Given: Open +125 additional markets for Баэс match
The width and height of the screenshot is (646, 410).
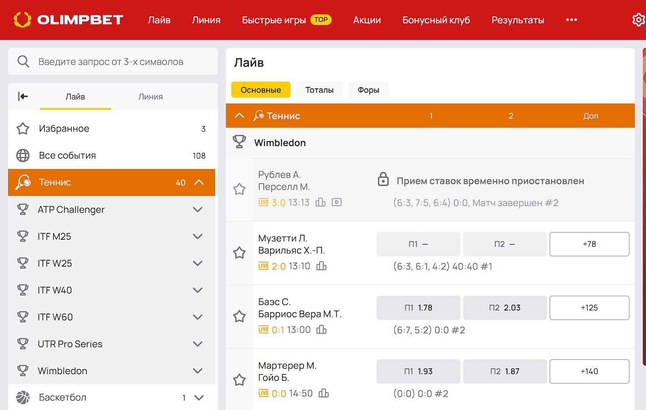Looking at the screenshot, I should point(590,308).
